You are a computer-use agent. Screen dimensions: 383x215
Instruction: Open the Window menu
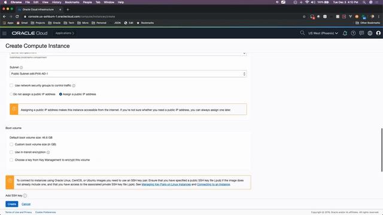tap(109, 2)
